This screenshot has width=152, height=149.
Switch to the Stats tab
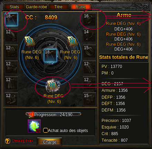click(15, 7)
